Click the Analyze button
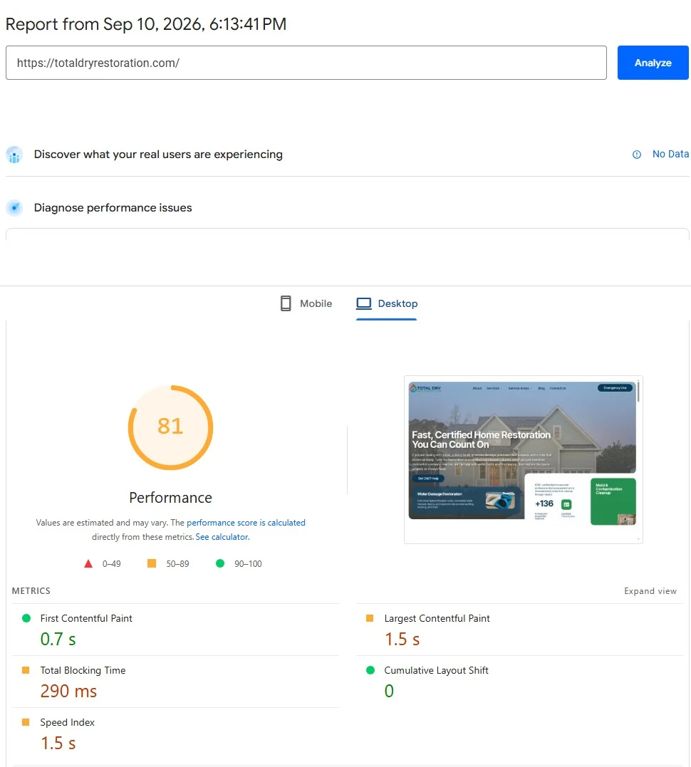The height and width of the screenshot is (767, 691). pos(653,63)
